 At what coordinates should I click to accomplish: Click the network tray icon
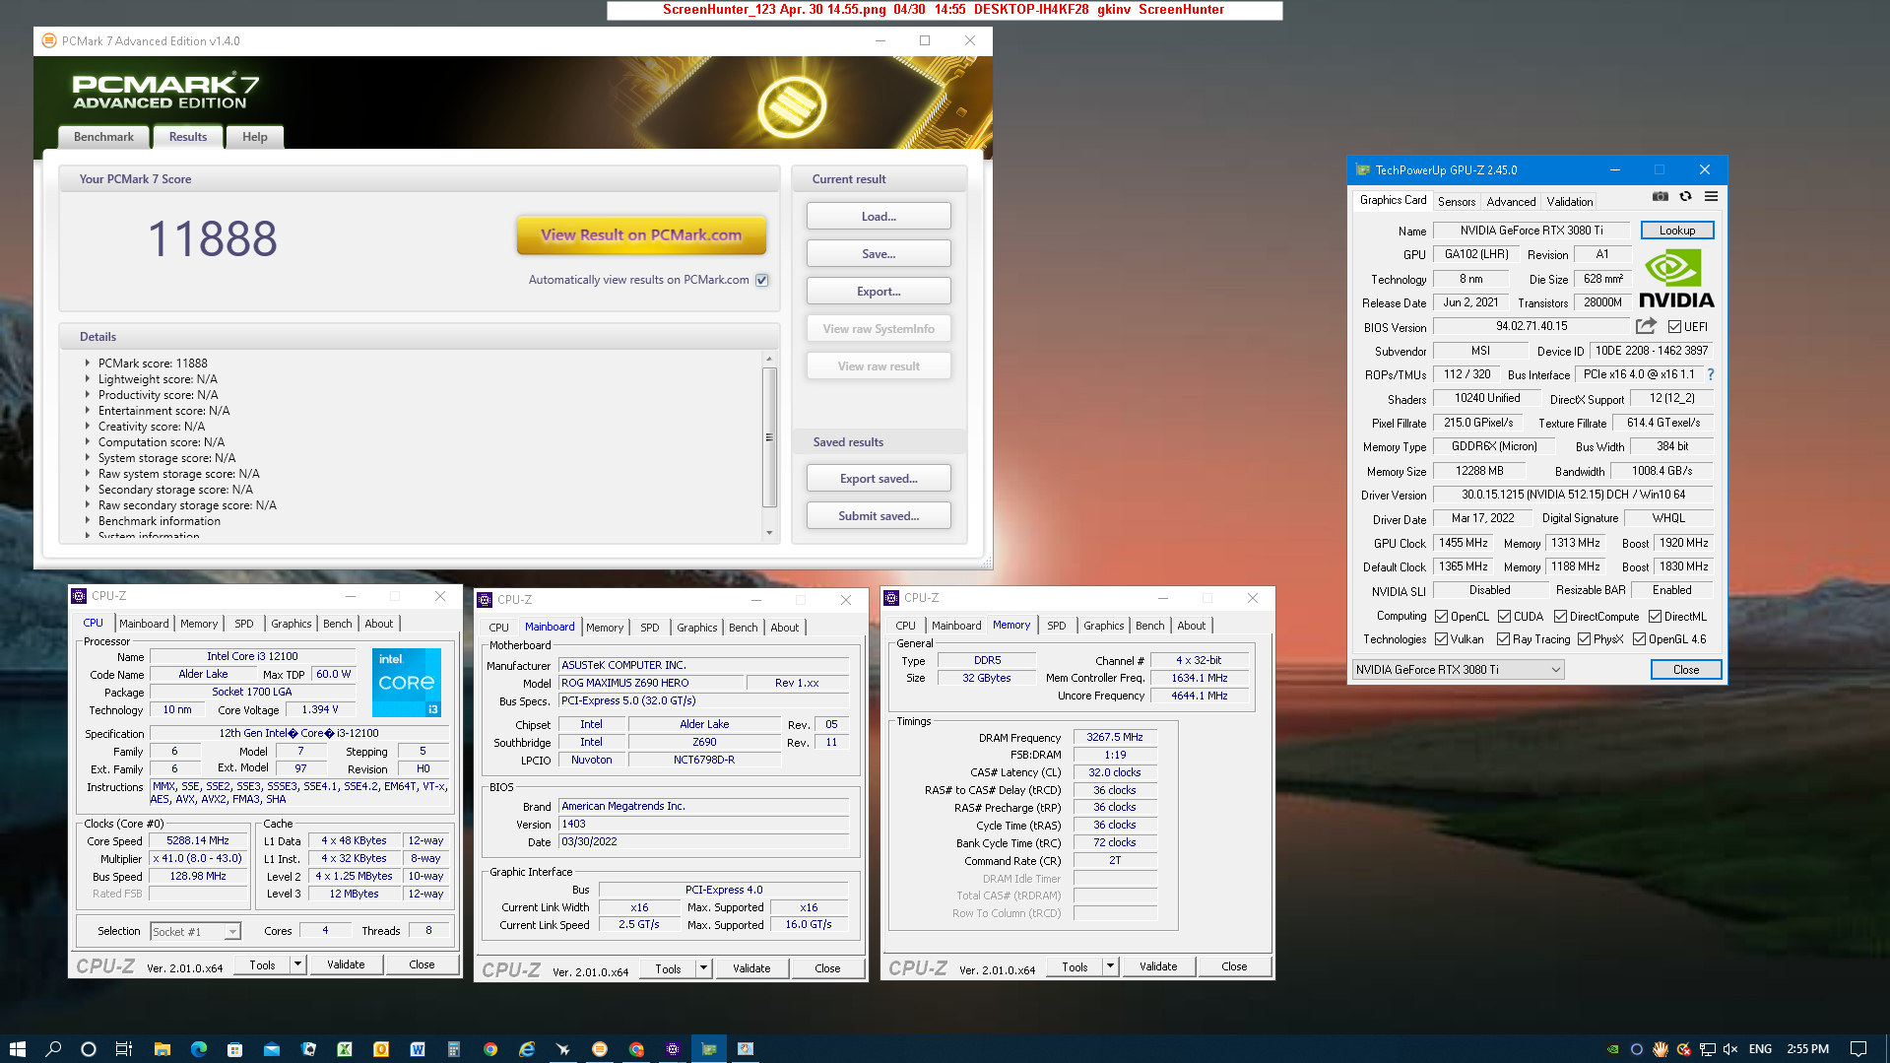click(x=1708, y=1049)
